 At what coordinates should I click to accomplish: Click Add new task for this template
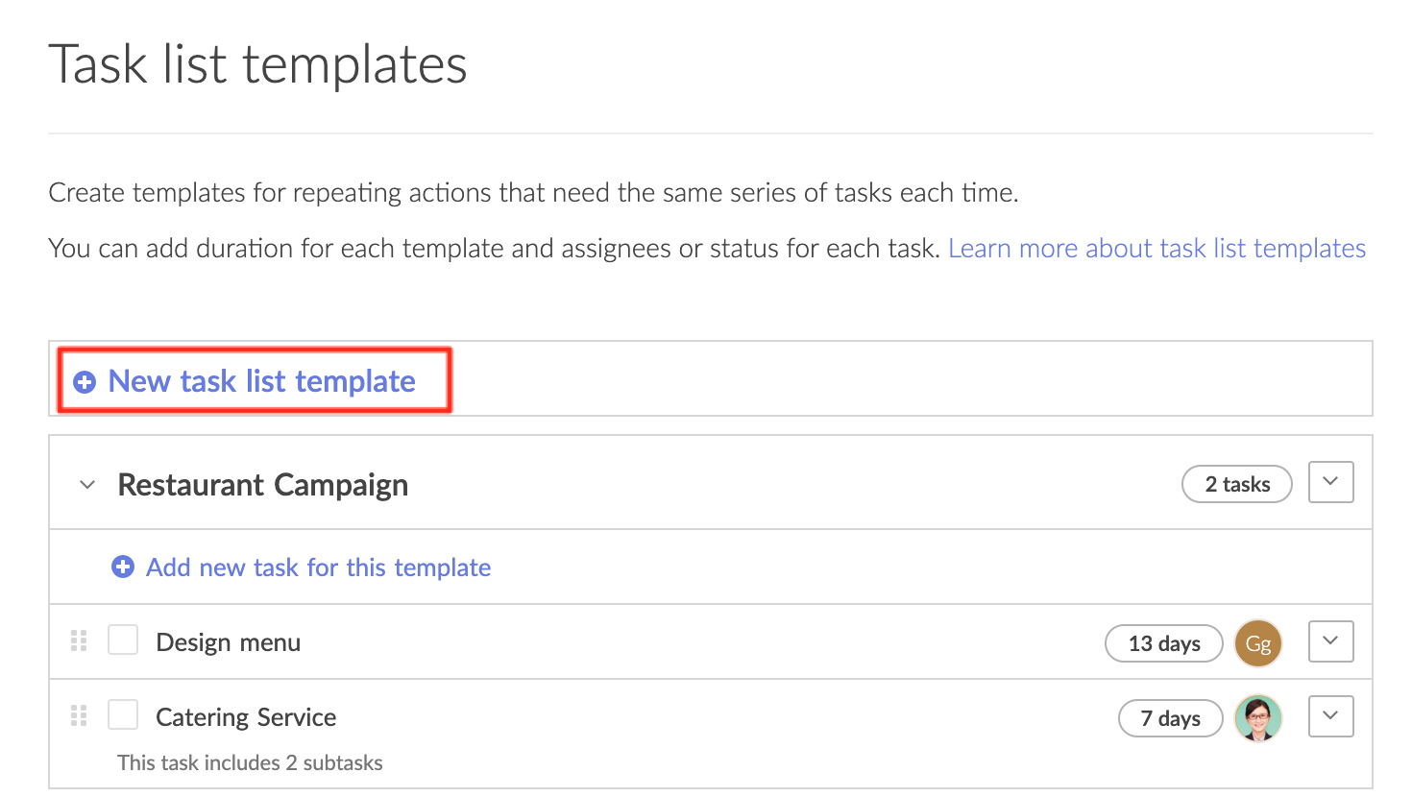click(319, 568)
